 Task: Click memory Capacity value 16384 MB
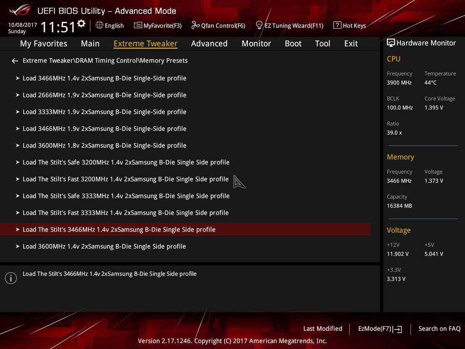[x=400, y=206]
